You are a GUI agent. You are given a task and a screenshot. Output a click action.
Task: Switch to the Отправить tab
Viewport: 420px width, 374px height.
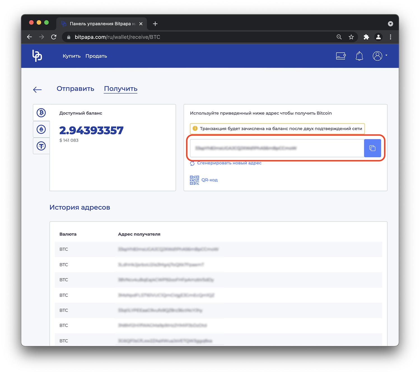(x=75, y=89)
